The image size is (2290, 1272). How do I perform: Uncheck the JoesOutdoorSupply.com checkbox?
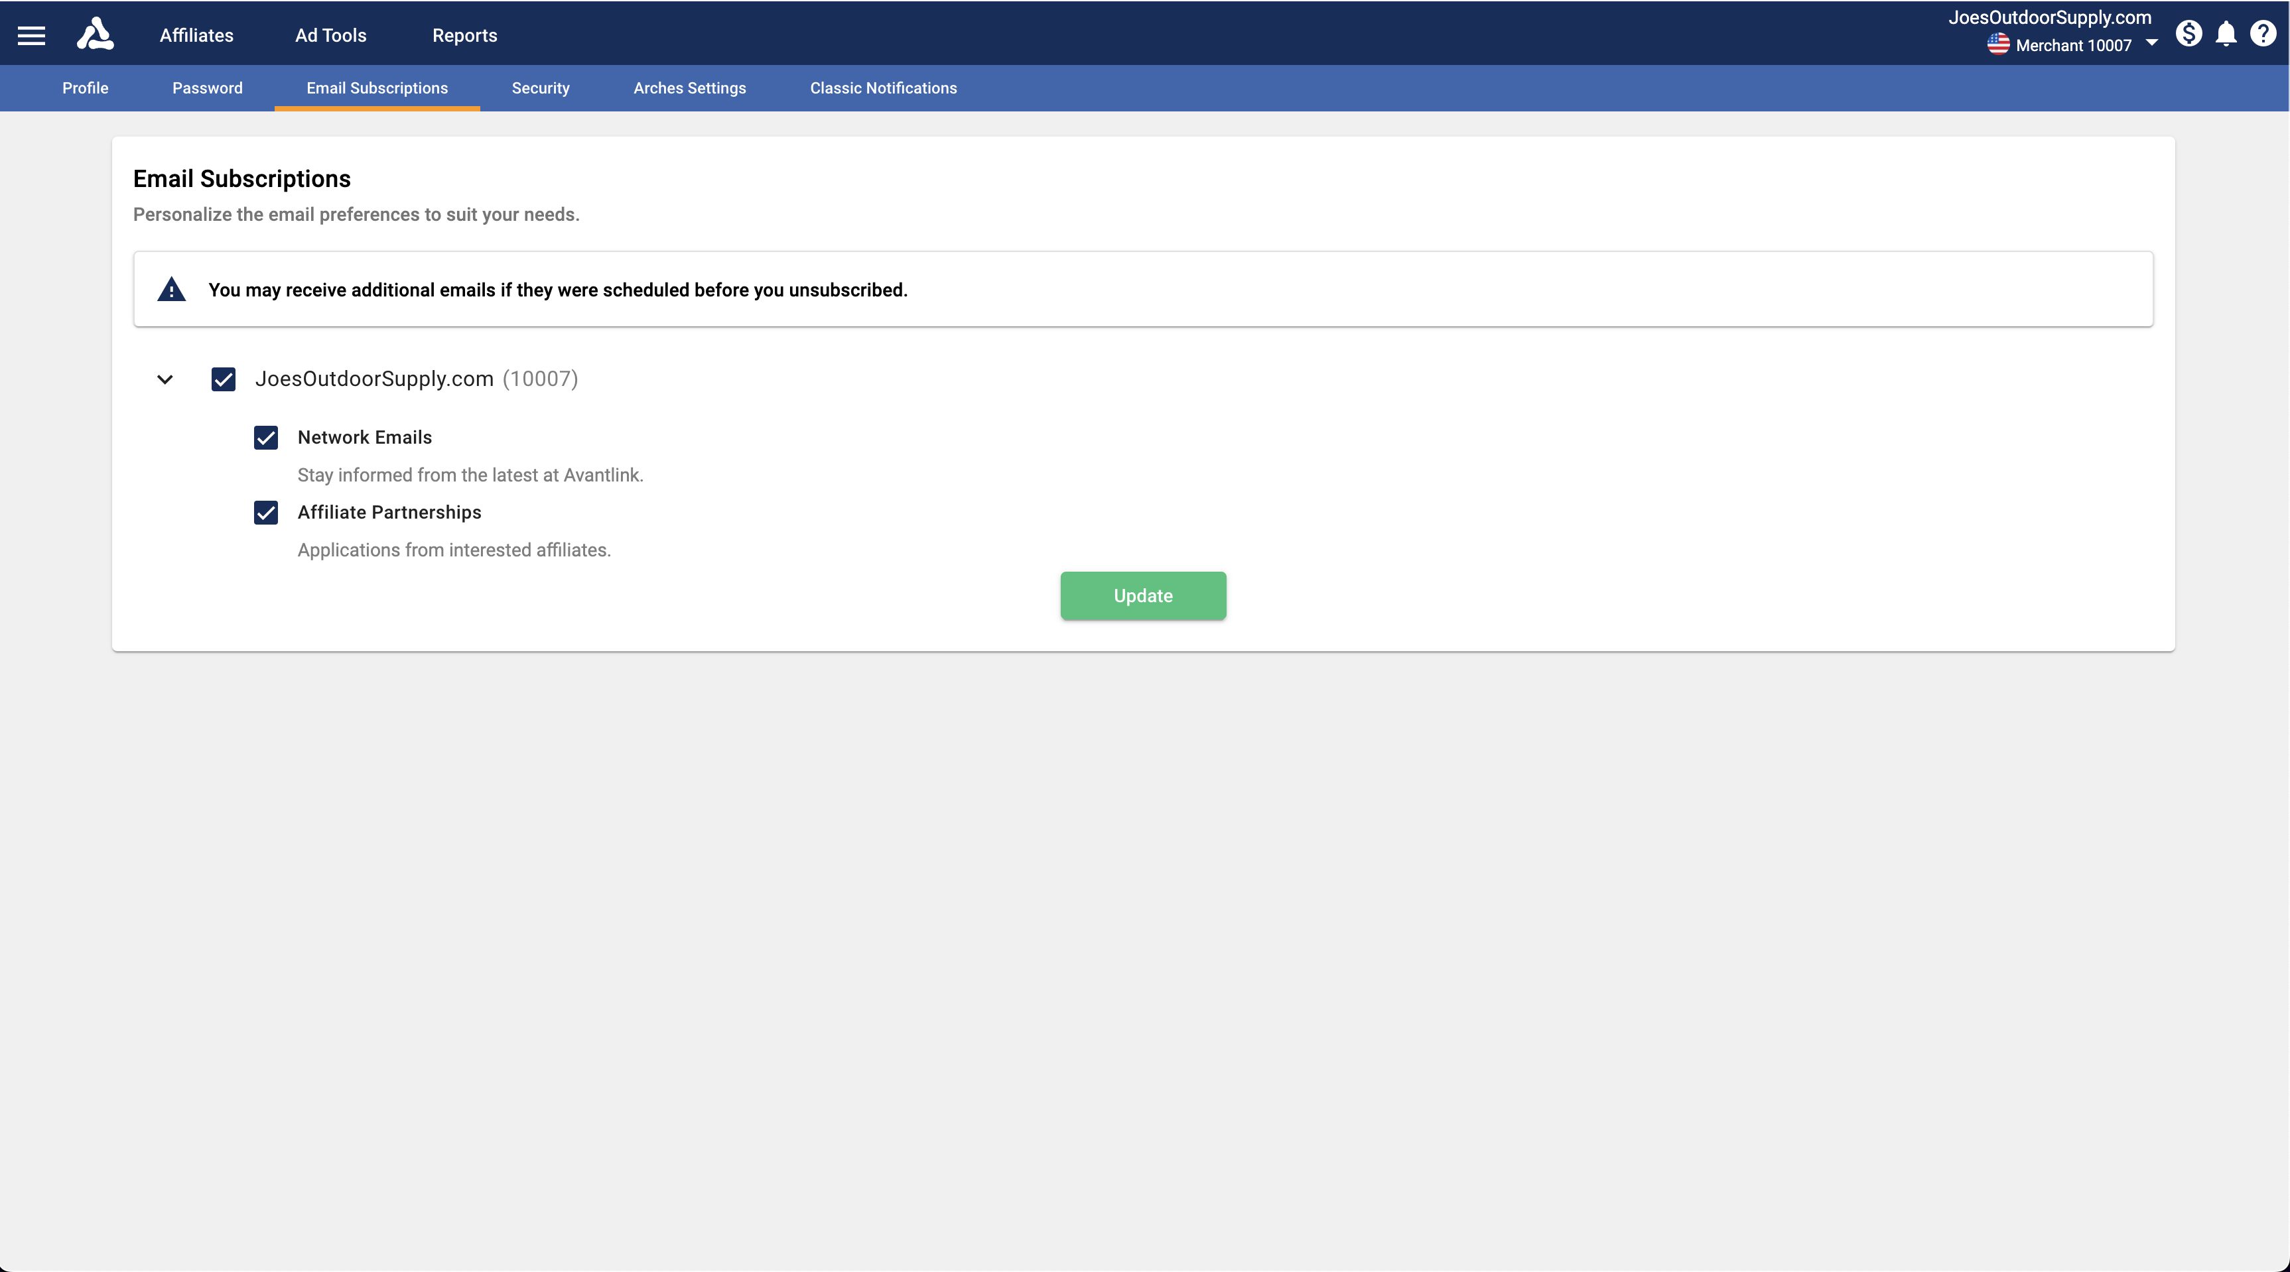(x=223, y=379)
